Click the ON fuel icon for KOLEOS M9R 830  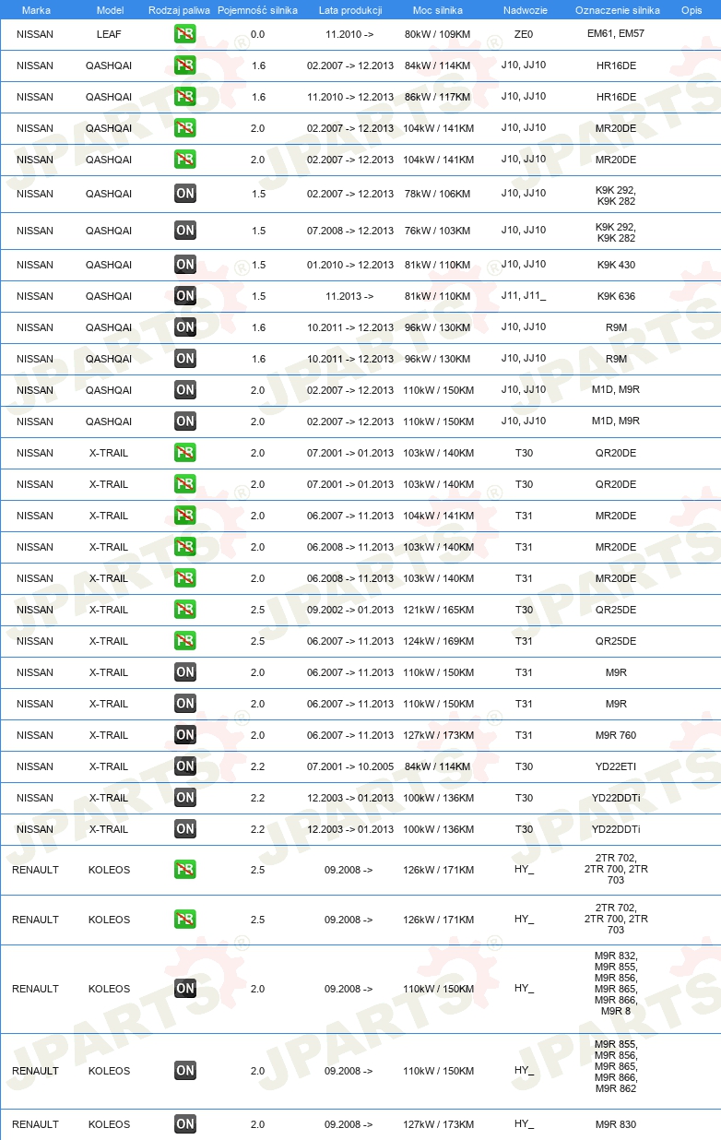point(184,1124)
